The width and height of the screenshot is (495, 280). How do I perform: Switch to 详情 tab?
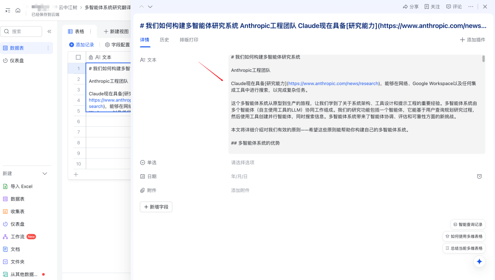coord(144,40)
